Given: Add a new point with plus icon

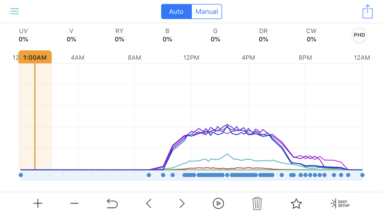Looking at the screenshot, I should 38,203.
